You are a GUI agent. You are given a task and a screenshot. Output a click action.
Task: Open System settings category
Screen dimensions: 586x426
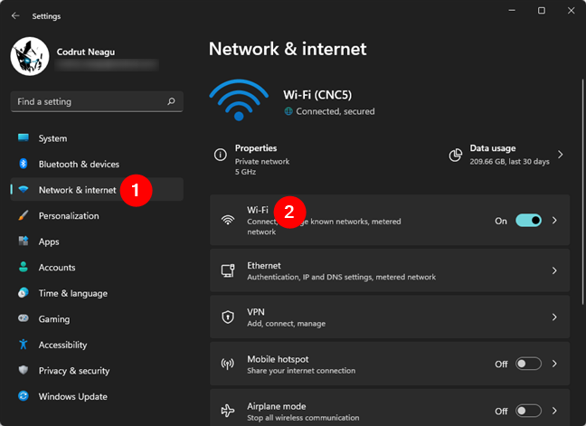[x=97, y=138]
